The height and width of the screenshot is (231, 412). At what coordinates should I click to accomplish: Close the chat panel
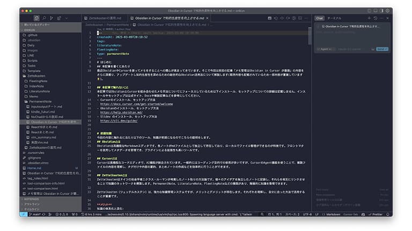pos(387,18)
